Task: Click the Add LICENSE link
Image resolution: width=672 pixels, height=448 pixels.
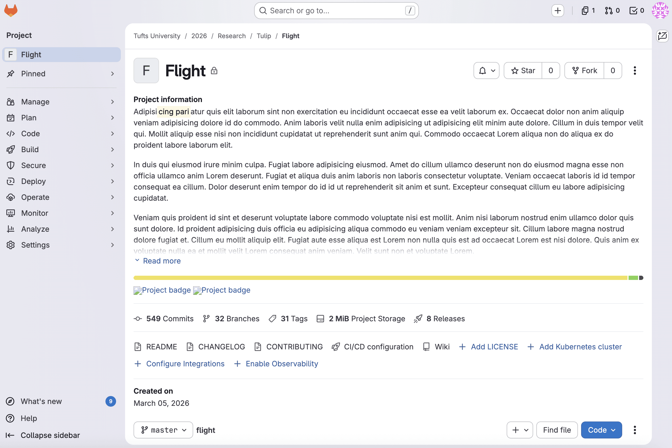Action: click(489, 346)
